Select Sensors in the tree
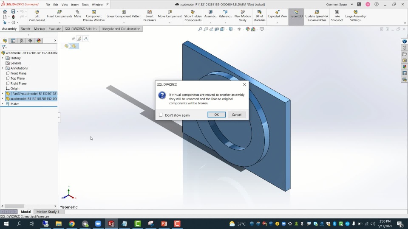The width and height of the screenshot is (408, 229). pos(16,63)
